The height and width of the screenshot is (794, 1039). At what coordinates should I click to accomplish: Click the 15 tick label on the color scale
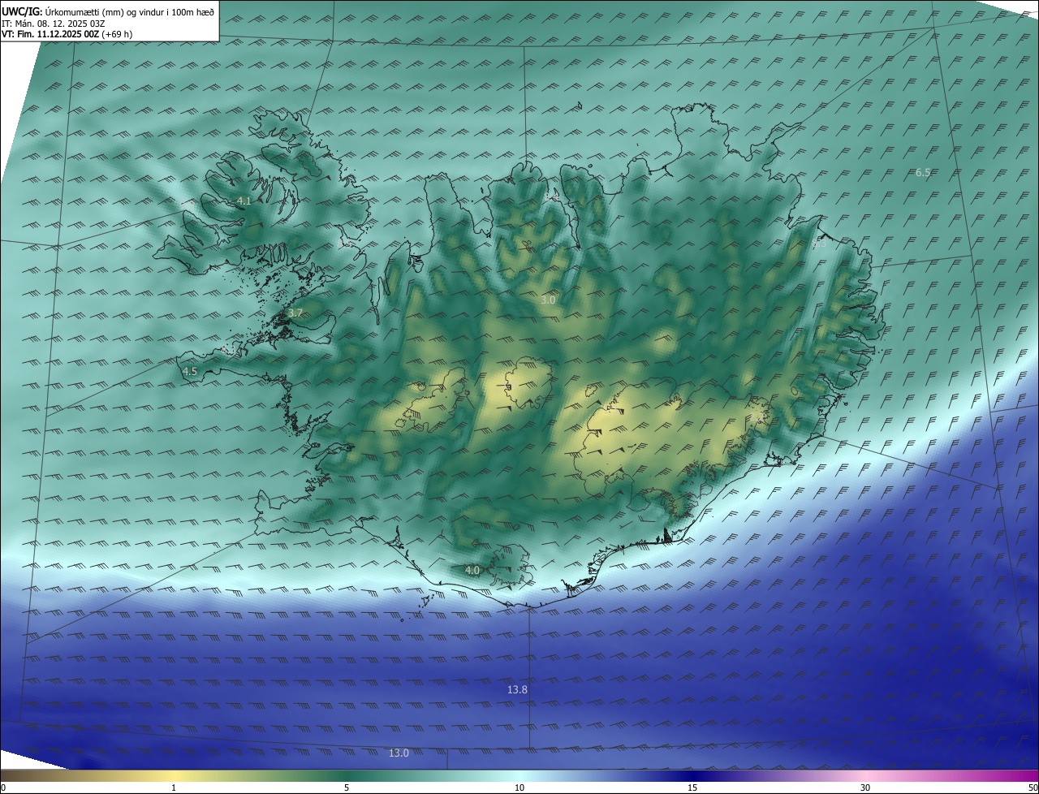click(692, 788)
